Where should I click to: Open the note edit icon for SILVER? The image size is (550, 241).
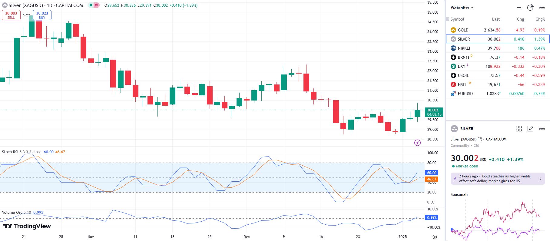tap(530, 129)
